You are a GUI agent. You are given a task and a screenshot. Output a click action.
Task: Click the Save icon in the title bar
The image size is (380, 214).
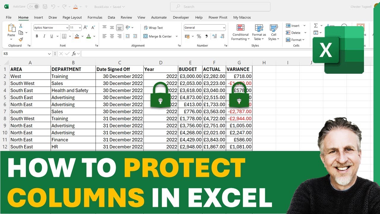(45, 7)
